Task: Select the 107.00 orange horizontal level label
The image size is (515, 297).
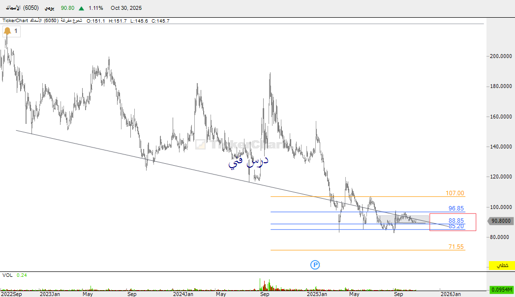Action: [456, 193]
